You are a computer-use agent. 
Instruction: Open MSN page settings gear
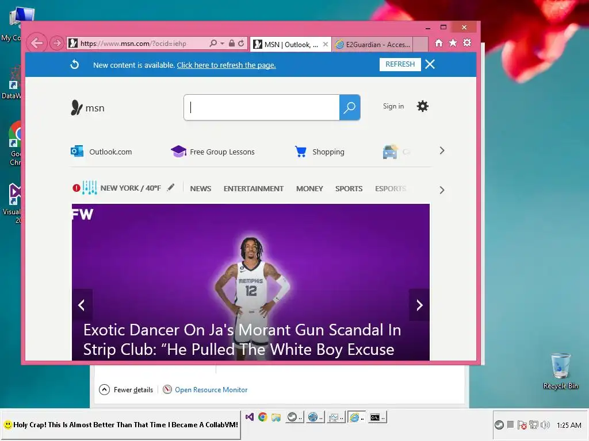click(423, 106)
